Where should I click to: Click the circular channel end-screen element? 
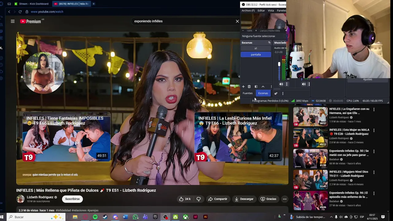(x=44, y=73)
